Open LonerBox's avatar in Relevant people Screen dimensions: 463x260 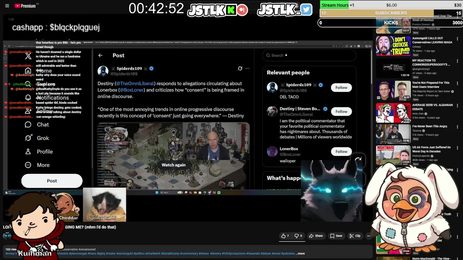pos(272,151)
